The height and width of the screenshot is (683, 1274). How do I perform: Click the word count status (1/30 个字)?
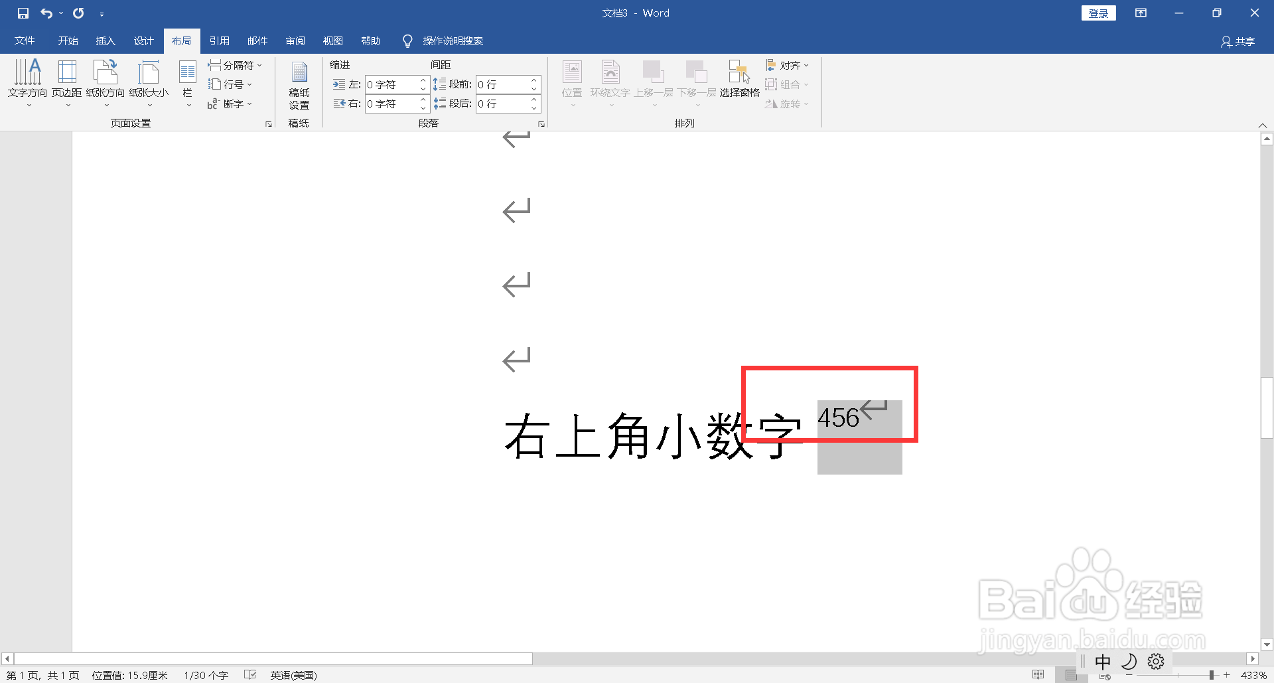[206, 675]
